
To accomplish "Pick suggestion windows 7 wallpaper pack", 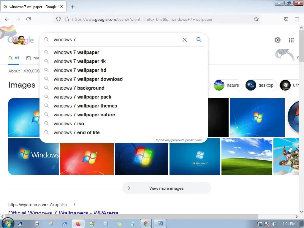I will (x=123, y=97).
